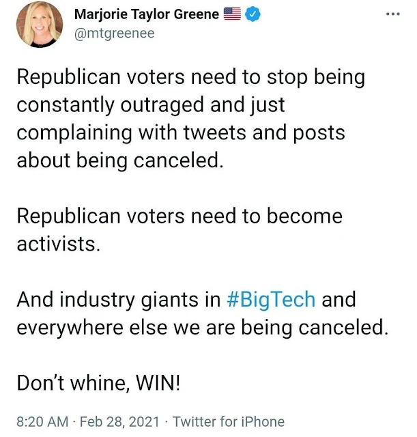The height and width of the screenshot is (437, 417).
Task: Click the line "constantly outraged and just"
Action: 151,106
